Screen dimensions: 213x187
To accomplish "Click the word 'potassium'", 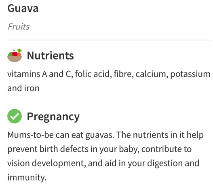I will click(190, 75).
